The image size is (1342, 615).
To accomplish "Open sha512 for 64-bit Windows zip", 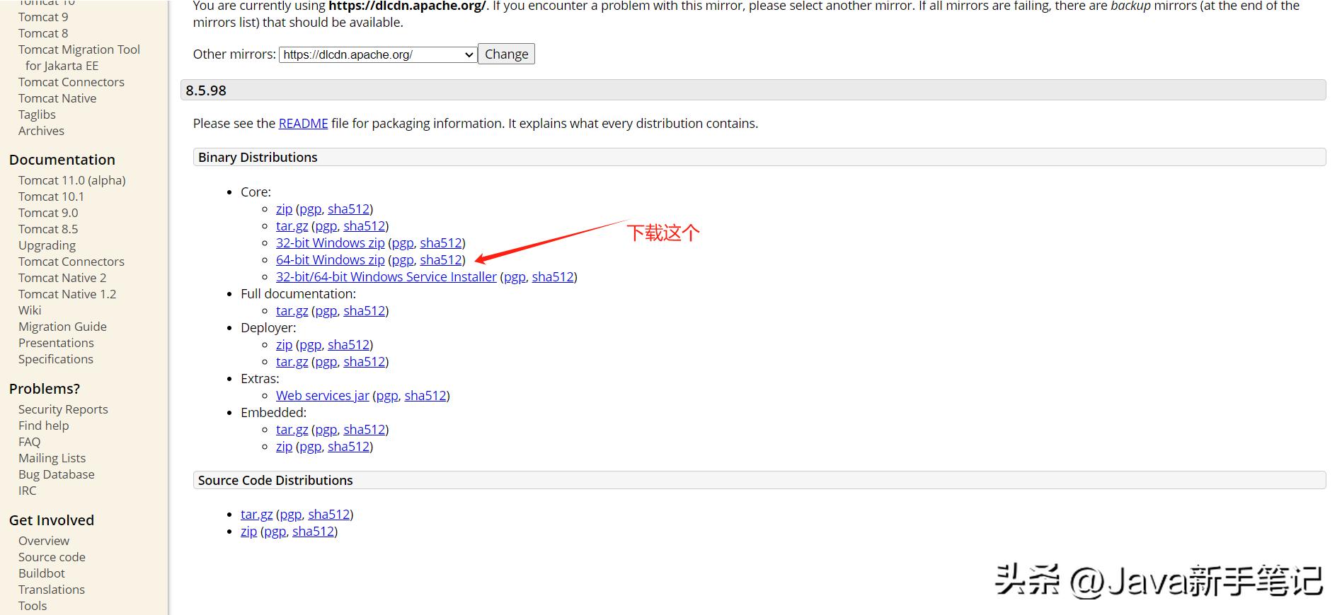I will (x=441, y=260).
